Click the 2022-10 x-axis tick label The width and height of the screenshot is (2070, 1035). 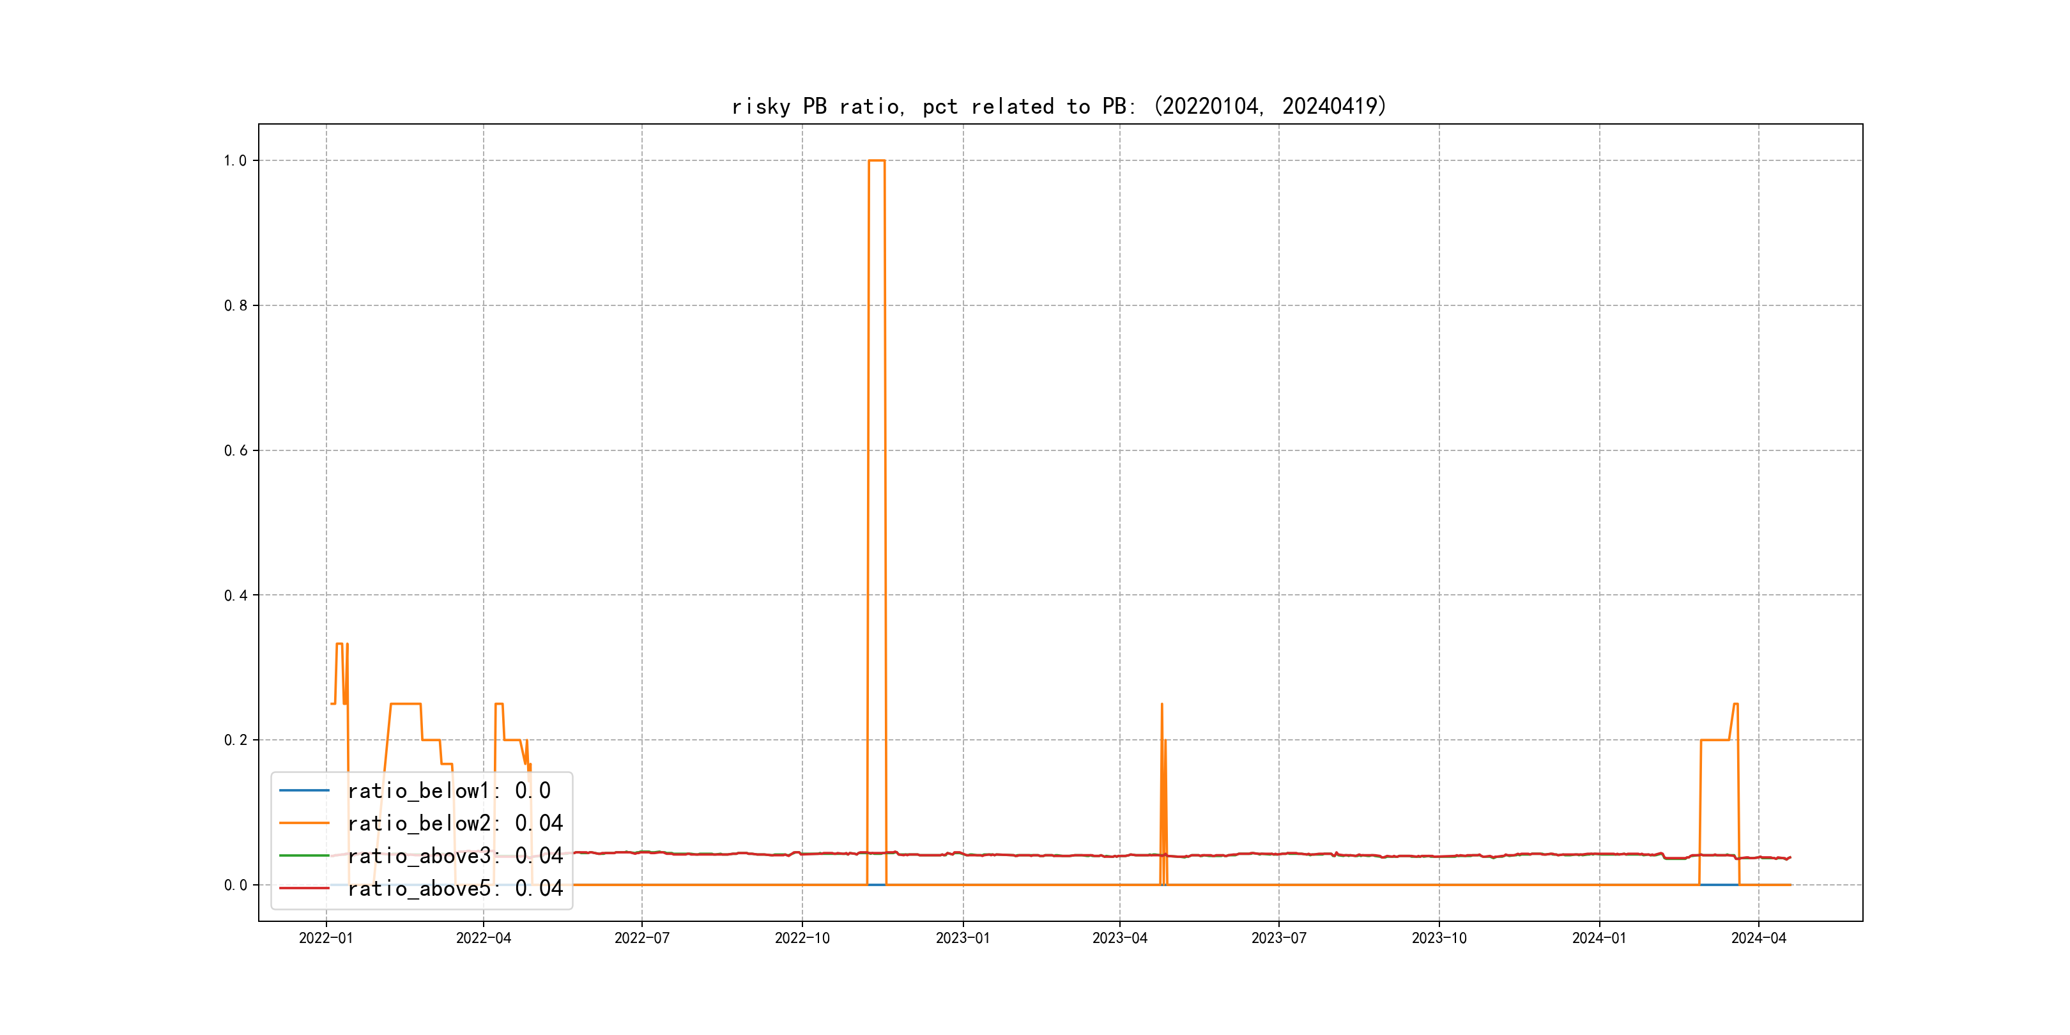pyautogui.click(x=802, y=939)
